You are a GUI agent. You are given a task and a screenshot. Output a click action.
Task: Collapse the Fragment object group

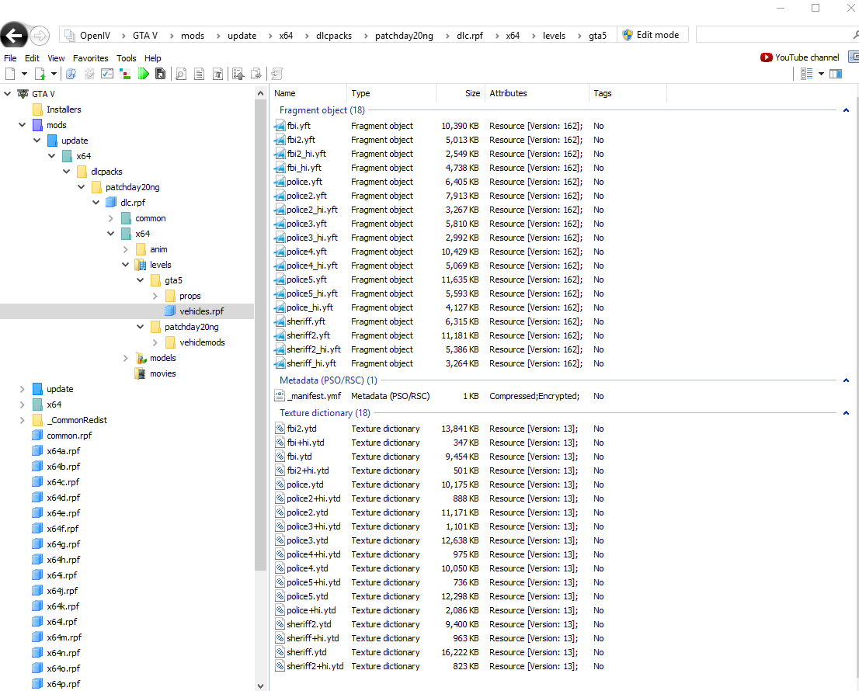[x=846, y=110]
